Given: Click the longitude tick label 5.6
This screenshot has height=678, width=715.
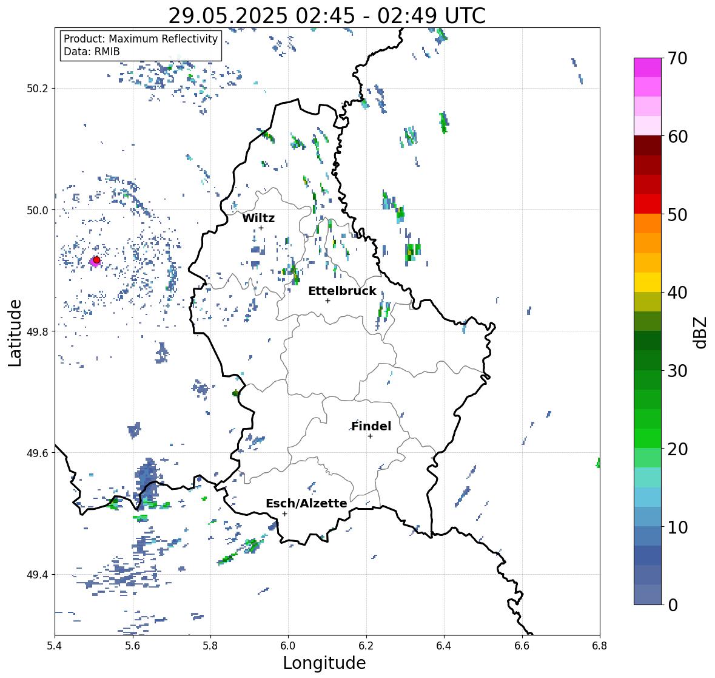Looking at the screenshot, I should 133,646.
